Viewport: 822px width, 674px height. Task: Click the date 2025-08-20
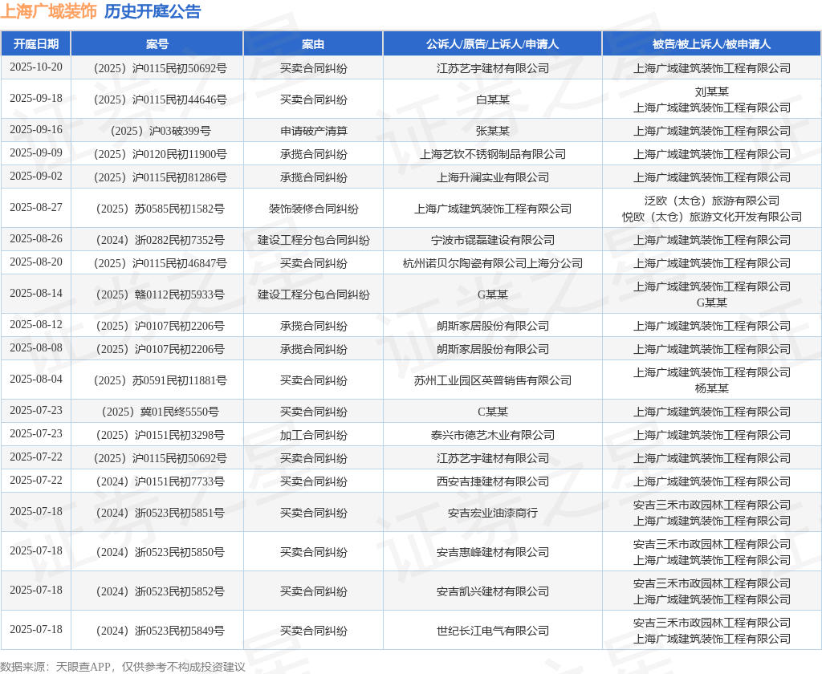point(35,262)
